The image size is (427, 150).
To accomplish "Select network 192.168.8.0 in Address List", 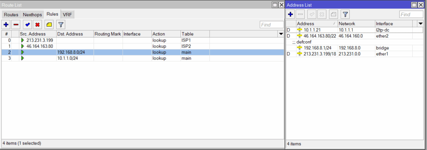I will (x=357, y=48).
